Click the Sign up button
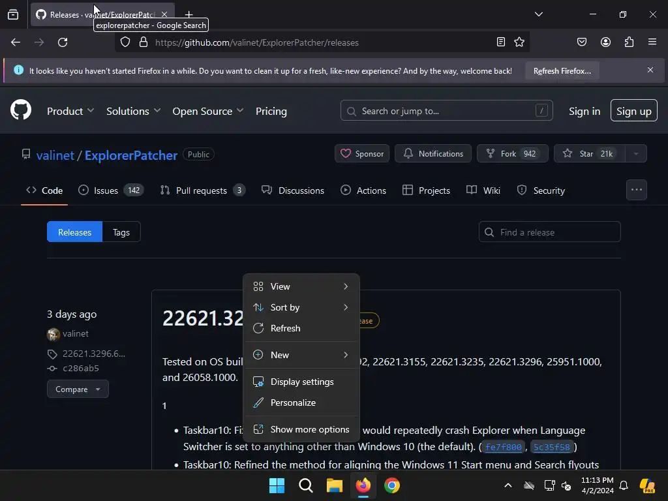The height and width of the screenshot is (501, 668). pos(634,111)
